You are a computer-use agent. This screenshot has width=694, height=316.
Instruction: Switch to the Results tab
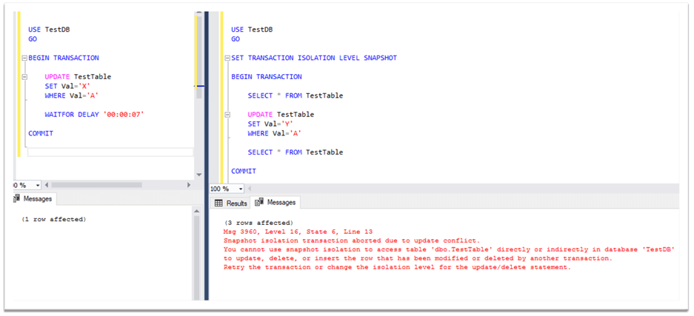(x=230, y=204)
